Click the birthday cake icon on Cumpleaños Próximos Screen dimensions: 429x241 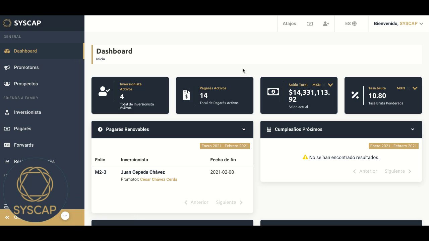click(269, 129)
